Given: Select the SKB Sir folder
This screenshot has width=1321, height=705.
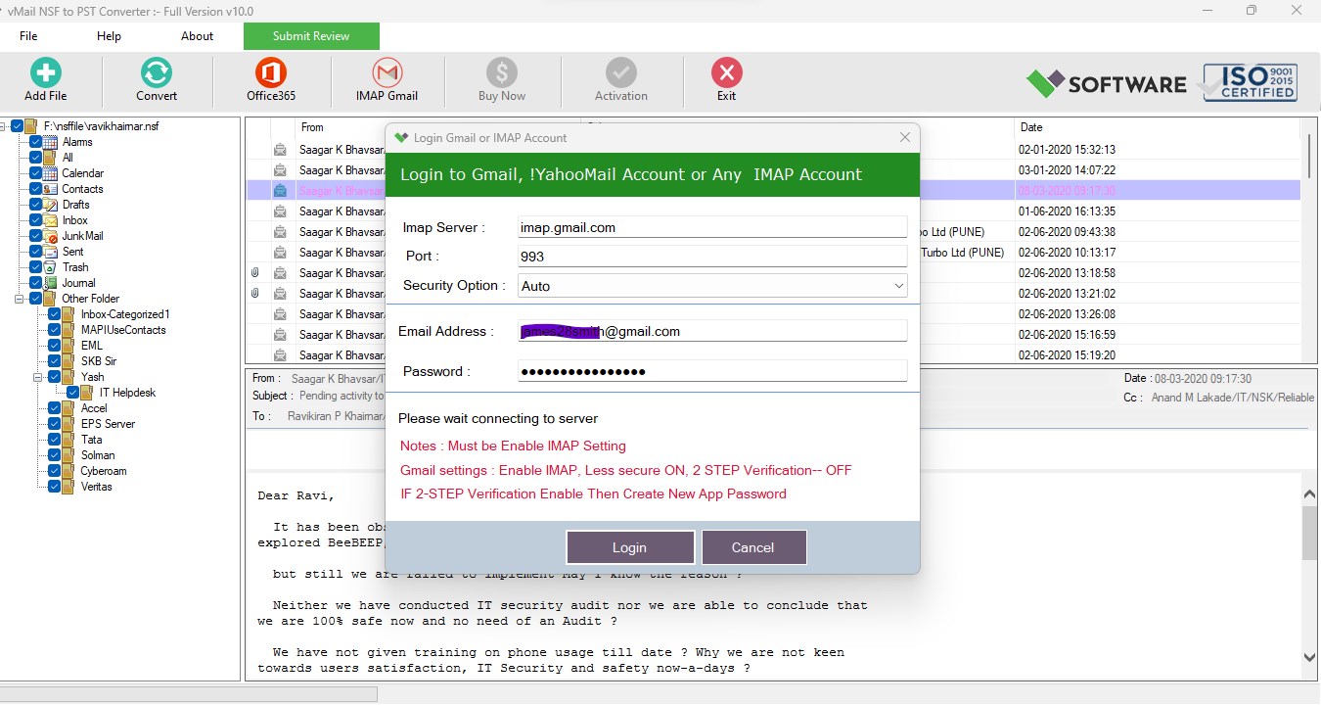Looking at the screenshot, I should [99, 361].
